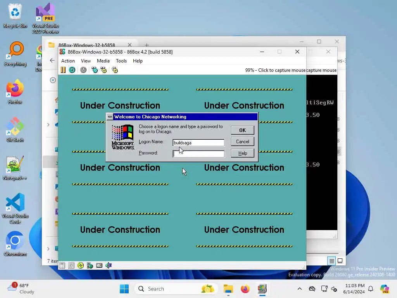Open the Media menu
The width and height of the screenshot is (397, 298).
(103, 61)
